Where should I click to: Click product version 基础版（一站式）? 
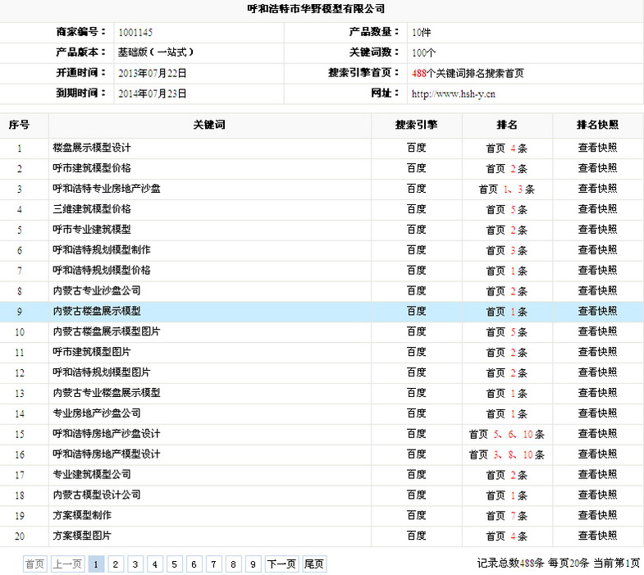click(x=156, y=52)
